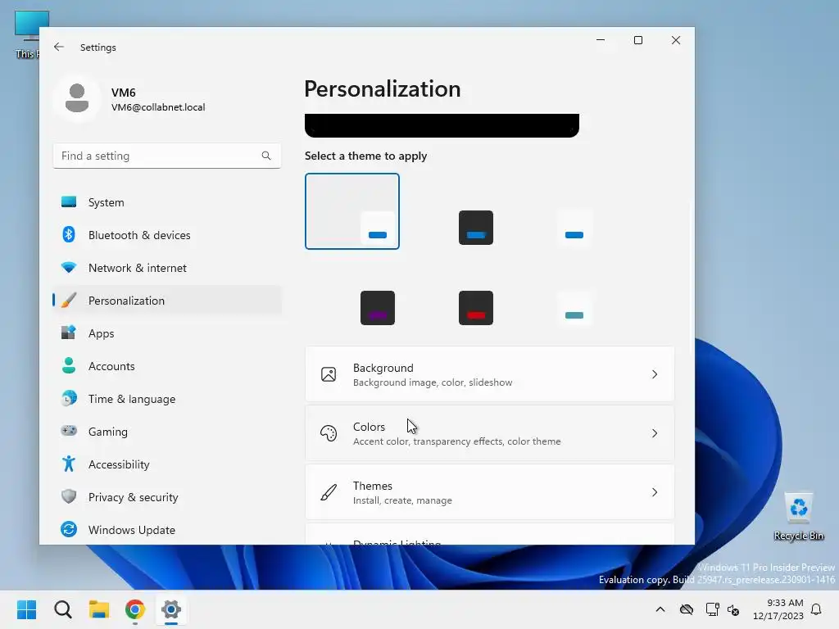839x629 pixels.
Task: Open Network & internet settings
Action: (x=167, y=268)
